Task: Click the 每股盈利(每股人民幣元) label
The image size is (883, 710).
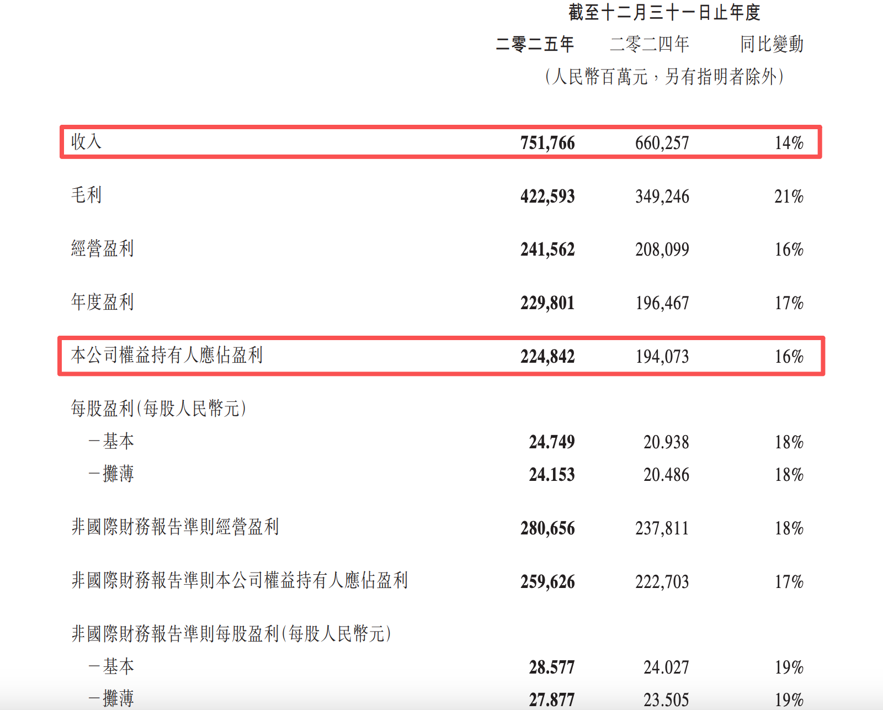Action: click(x=158, y=409)
